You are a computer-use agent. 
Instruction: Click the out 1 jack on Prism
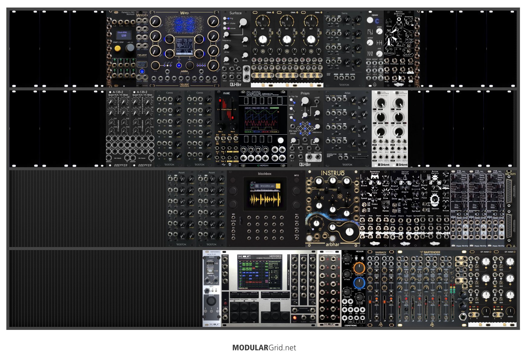(x=309, y=157)
